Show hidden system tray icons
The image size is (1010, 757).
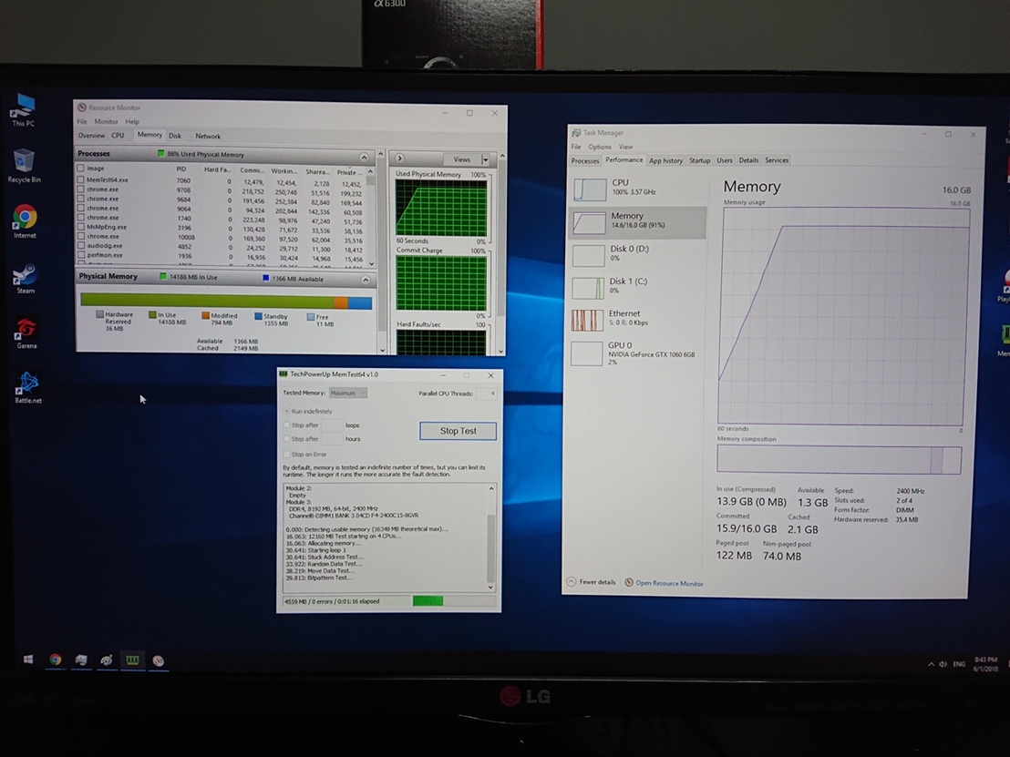click(x=931, y=664)
